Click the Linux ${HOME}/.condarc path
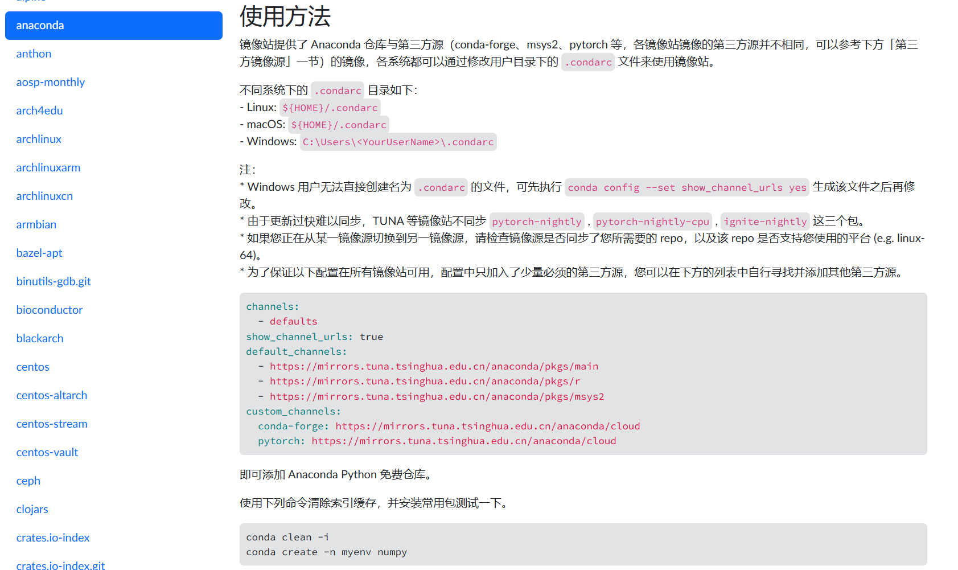Image resolution: width=958 pixels, height=570 pixels. coord(330,108)
